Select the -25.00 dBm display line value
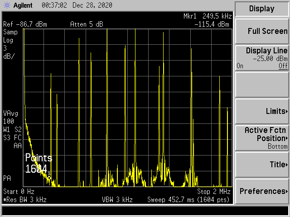The image size is (290, 217). click(x=270, y=59)
